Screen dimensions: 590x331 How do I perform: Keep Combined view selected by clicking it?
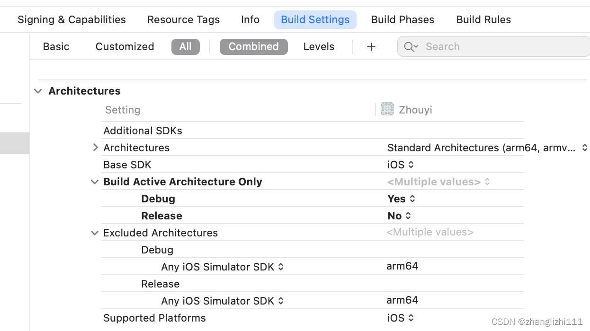click(x=253, y=46)
